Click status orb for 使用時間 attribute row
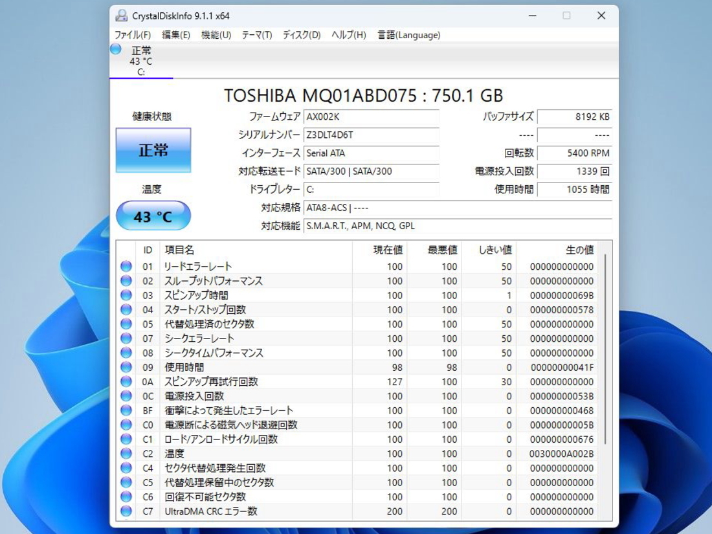This screenshot has width=712, height=534. pyautogui.click(x=126, y=367)
